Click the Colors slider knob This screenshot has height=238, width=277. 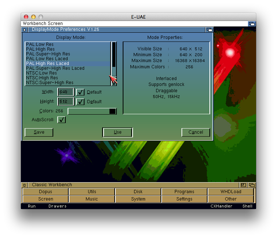pyautogui.click(x=112, y=111)
